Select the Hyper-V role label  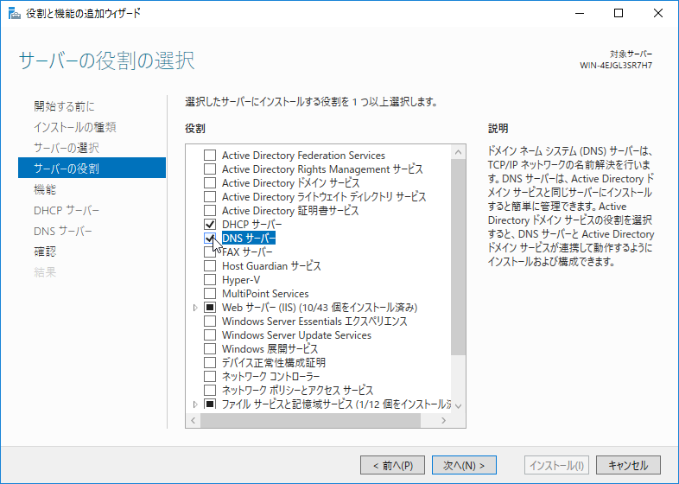tap(241, 280)
